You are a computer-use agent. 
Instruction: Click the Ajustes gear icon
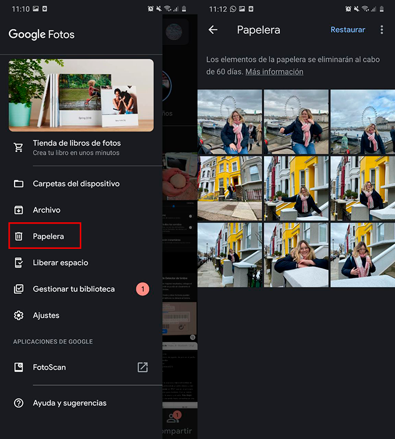tap(19, 315)
